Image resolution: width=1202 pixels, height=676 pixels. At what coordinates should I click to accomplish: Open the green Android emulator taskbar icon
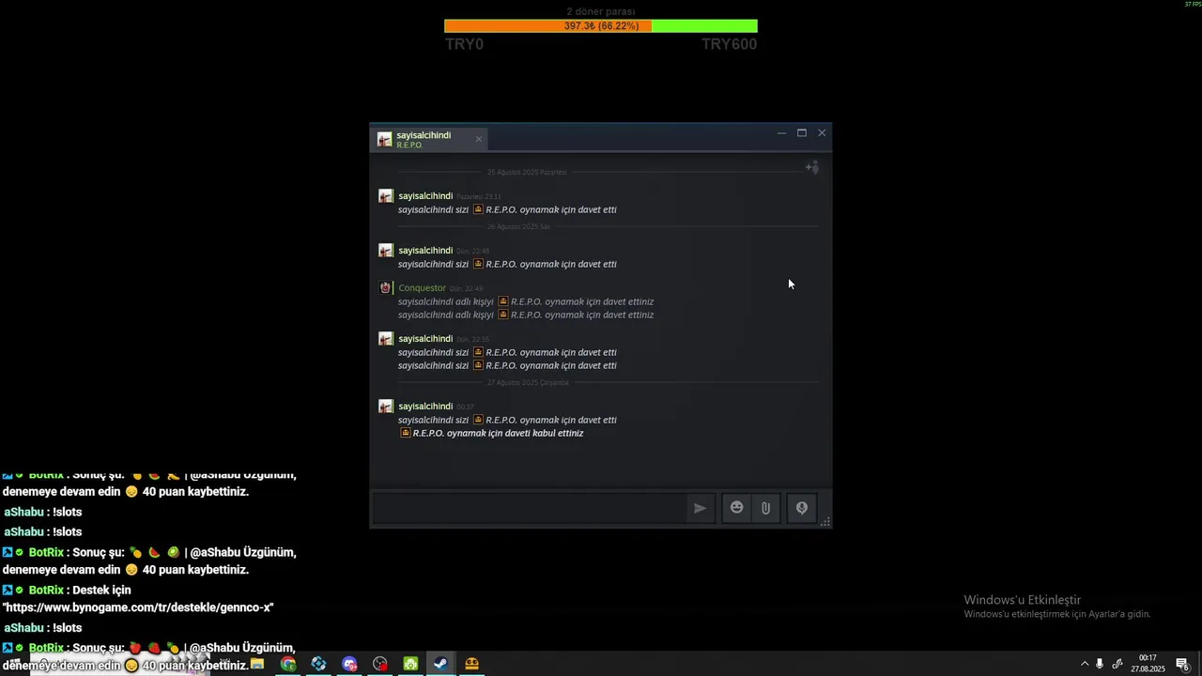click(x=410, y=664)
